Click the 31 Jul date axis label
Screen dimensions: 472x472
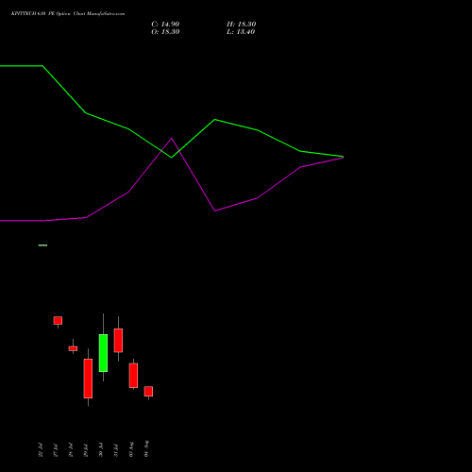click(x=116, y=450)
